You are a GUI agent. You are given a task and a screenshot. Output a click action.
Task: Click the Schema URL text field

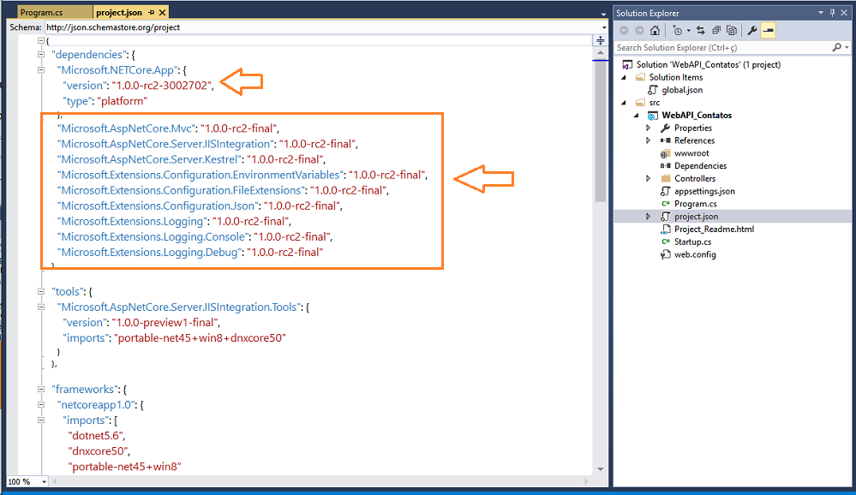(x=322, y=27)
